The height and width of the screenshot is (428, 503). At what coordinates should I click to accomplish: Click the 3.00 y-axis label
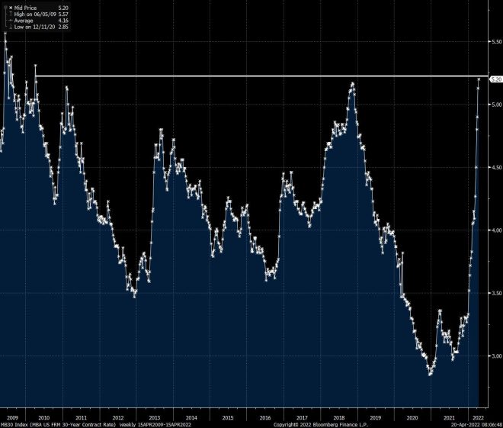[496, 356]
